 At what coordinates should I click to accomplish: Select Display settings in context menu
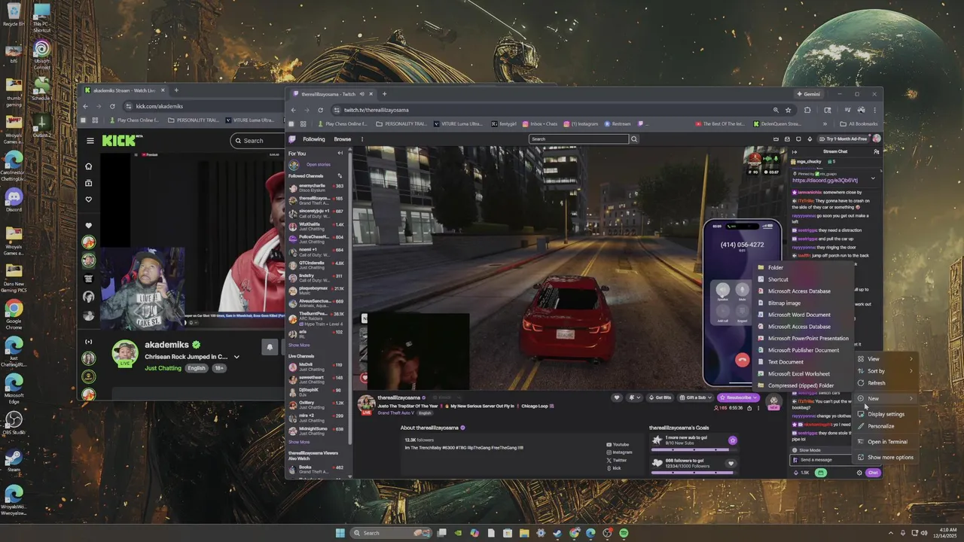tap(886, 414)
